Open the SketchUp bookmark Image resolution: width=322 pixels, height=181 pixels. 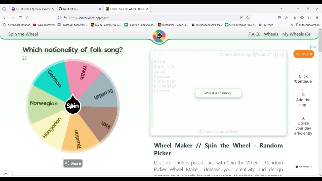266,25
